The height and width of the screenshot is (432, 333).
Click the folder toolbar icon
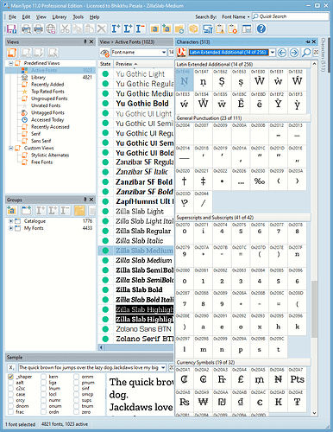tap(179, 29)
